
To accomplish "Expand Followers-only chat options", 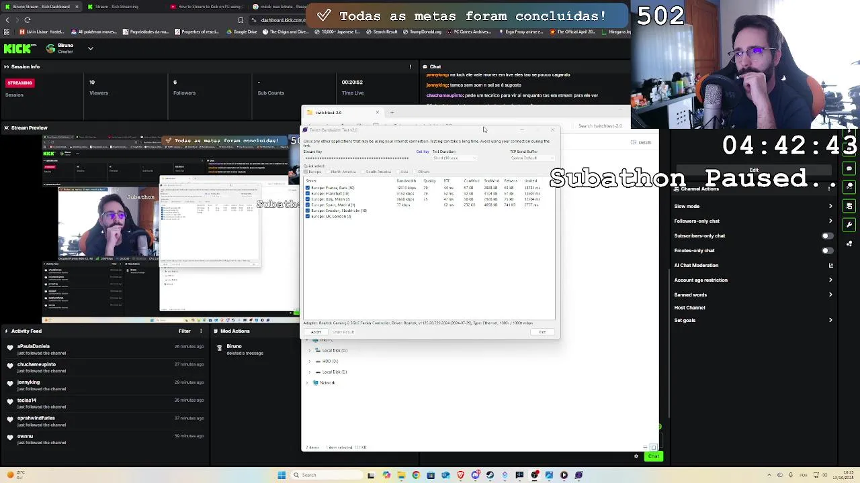I will click(x=830, y=221).
